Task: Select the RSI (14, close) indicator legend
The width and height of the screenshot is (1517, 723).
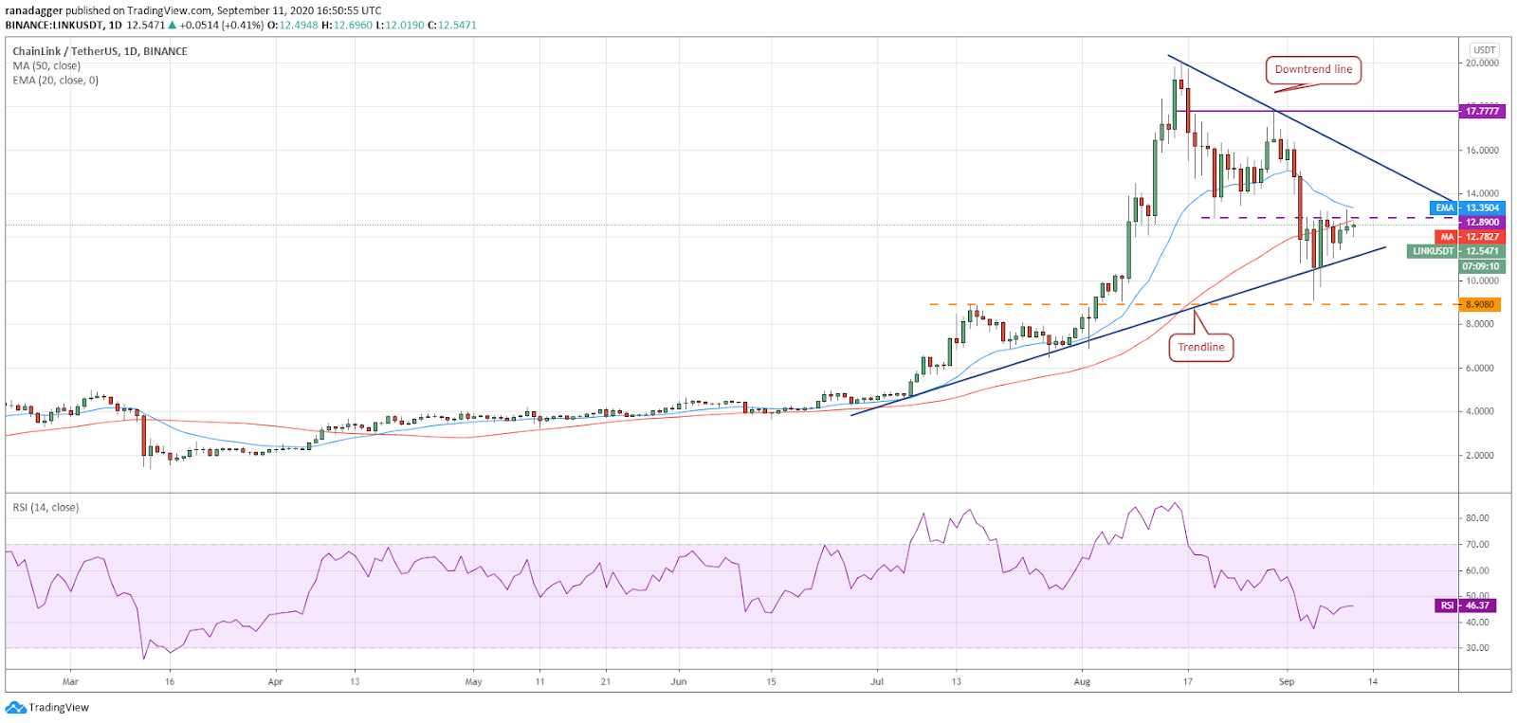Action: pos(46,508)
